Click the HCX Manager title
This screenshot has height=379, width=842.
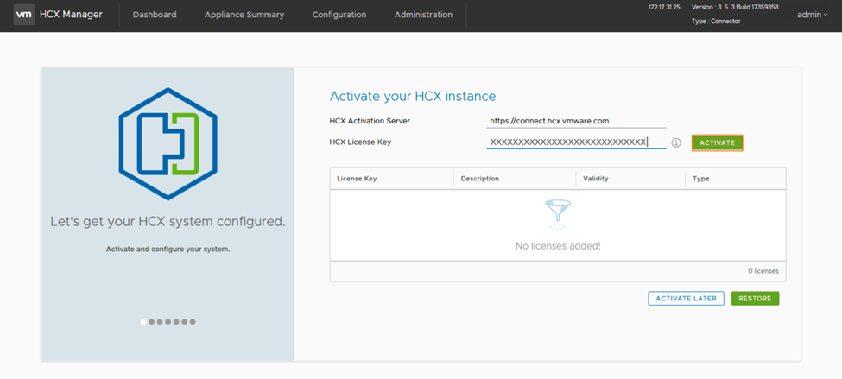click(x=71, y=15)
